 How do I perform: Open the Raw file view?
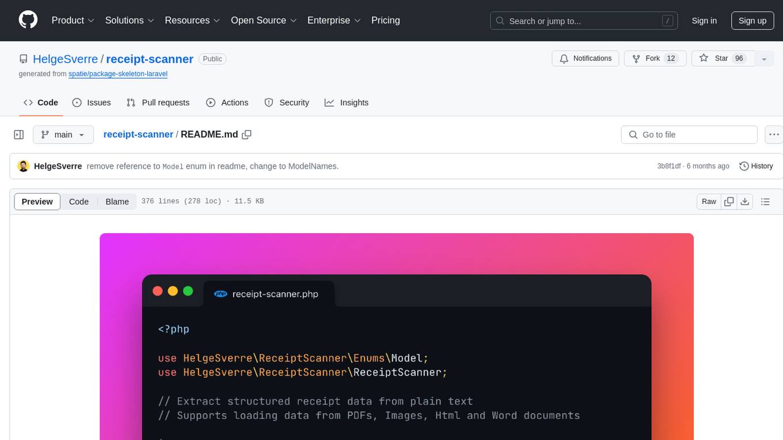[x=709, y=202]
